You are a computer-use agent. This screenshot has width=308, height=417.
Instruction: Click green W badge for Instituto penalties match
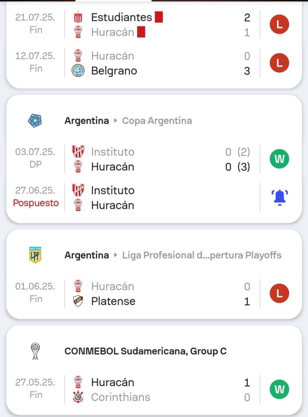tap(280, 159)
